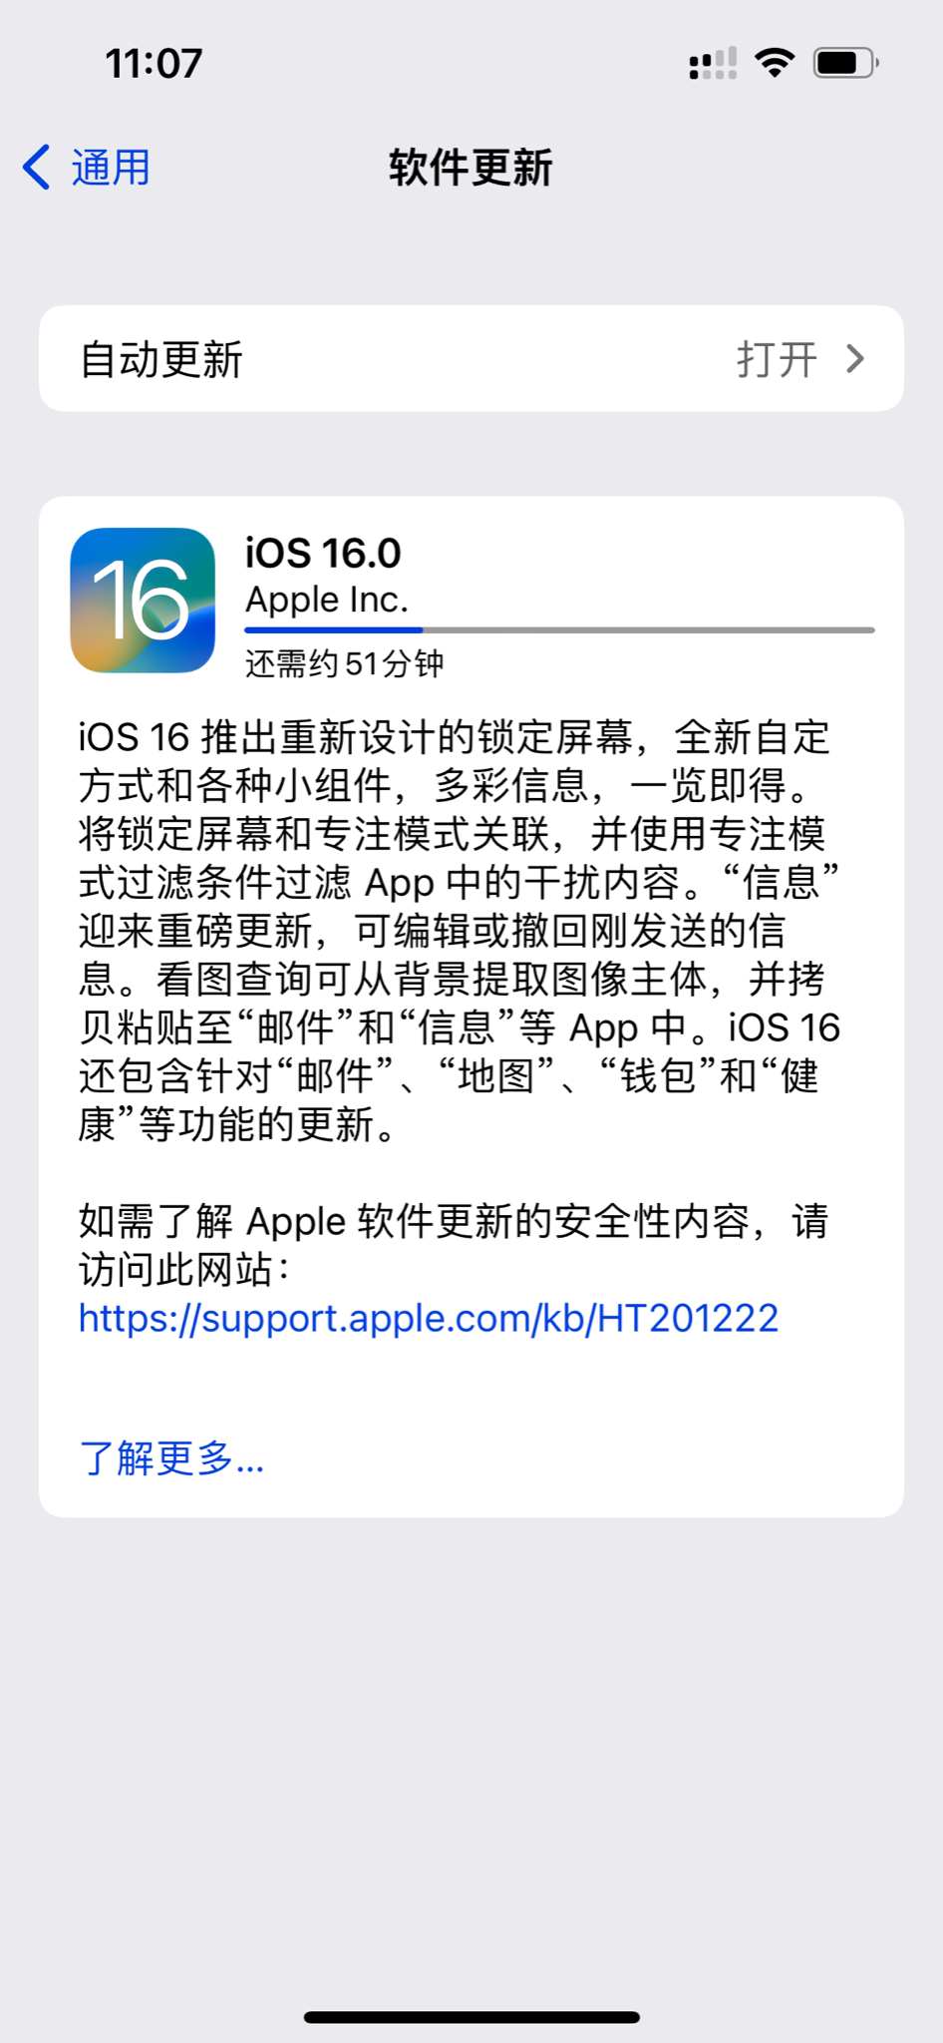Screen dimensions: 943x2043
Task: Go back to 通用 settings
Action: (87, 167)
